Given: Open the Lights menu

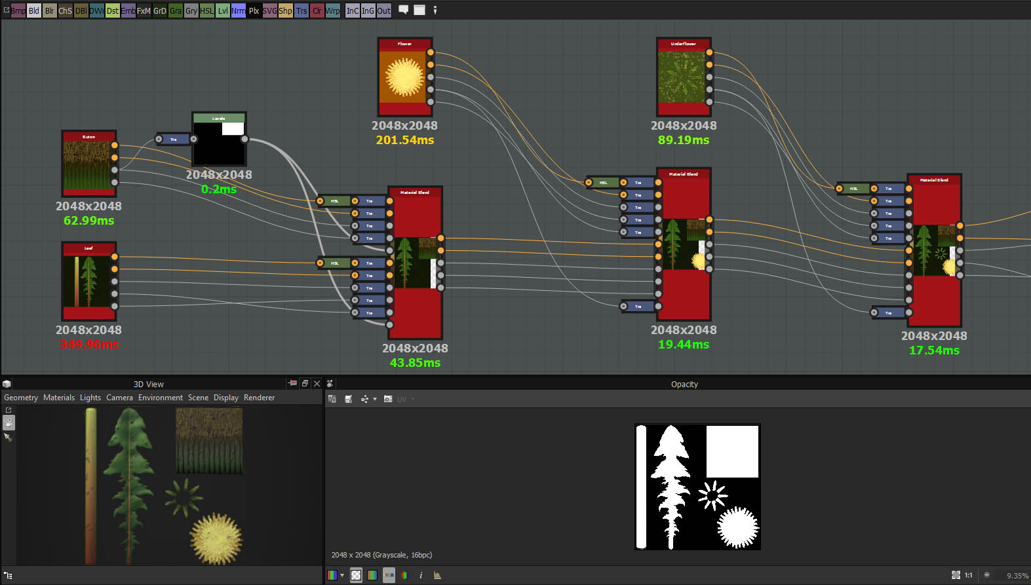Looking at the screenshot, I should click(90, 398).
